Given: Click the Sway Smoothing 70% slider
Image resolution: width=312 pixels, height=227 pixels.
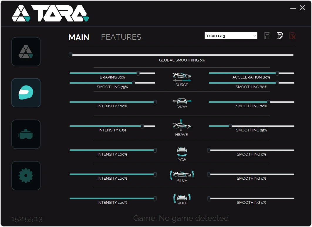Looking at the screenshot, I should point(251,102).
